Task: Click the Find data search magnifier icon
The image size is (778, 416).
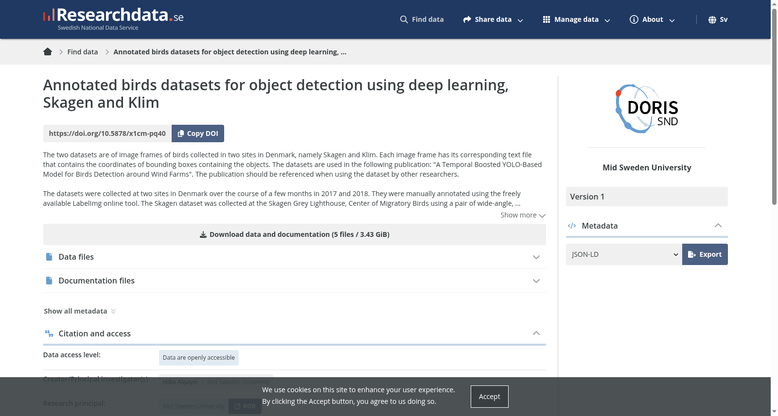Action: (404, 19)
